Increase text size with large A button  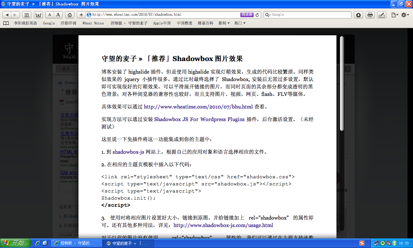tap(58, 15)
